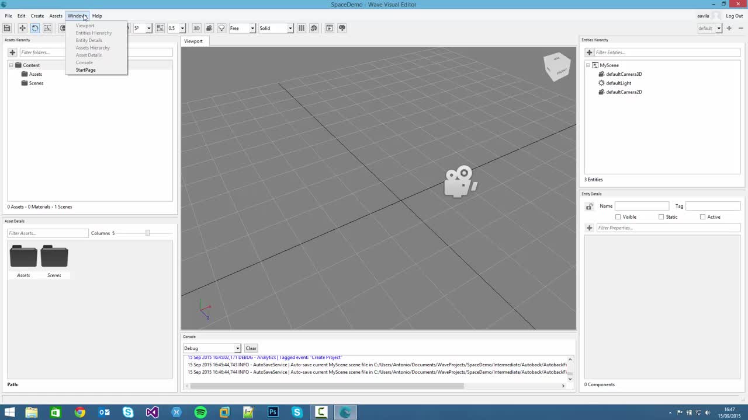Add entity with plus in Entities Hierarchy
The width and height of the screenshot is (748, 420).
click(x=589, y=52)
